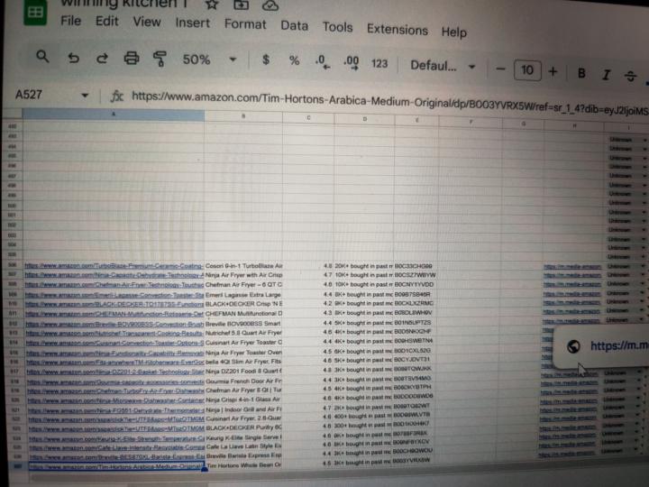
Task: Toggle bold formatting
Action: pos(581,73)
